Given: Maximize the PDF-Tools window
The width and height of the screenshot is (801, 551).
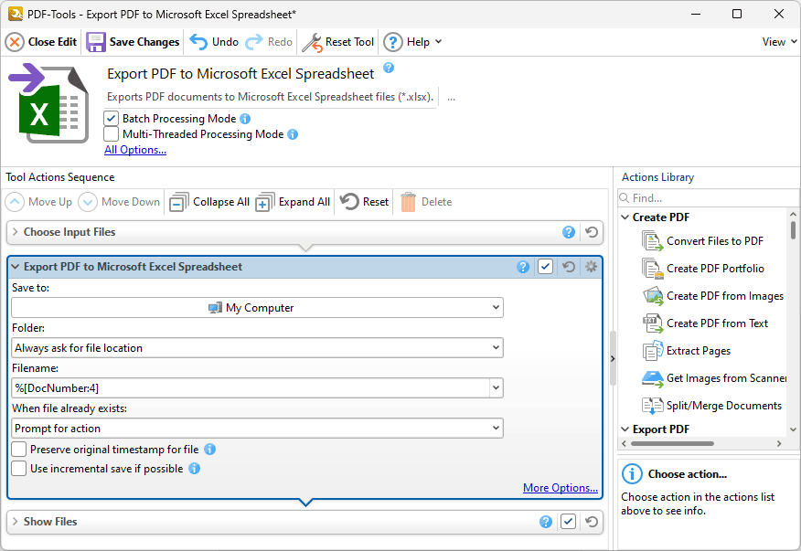Looking at the screenshot, I should click(x=737, y=14).
